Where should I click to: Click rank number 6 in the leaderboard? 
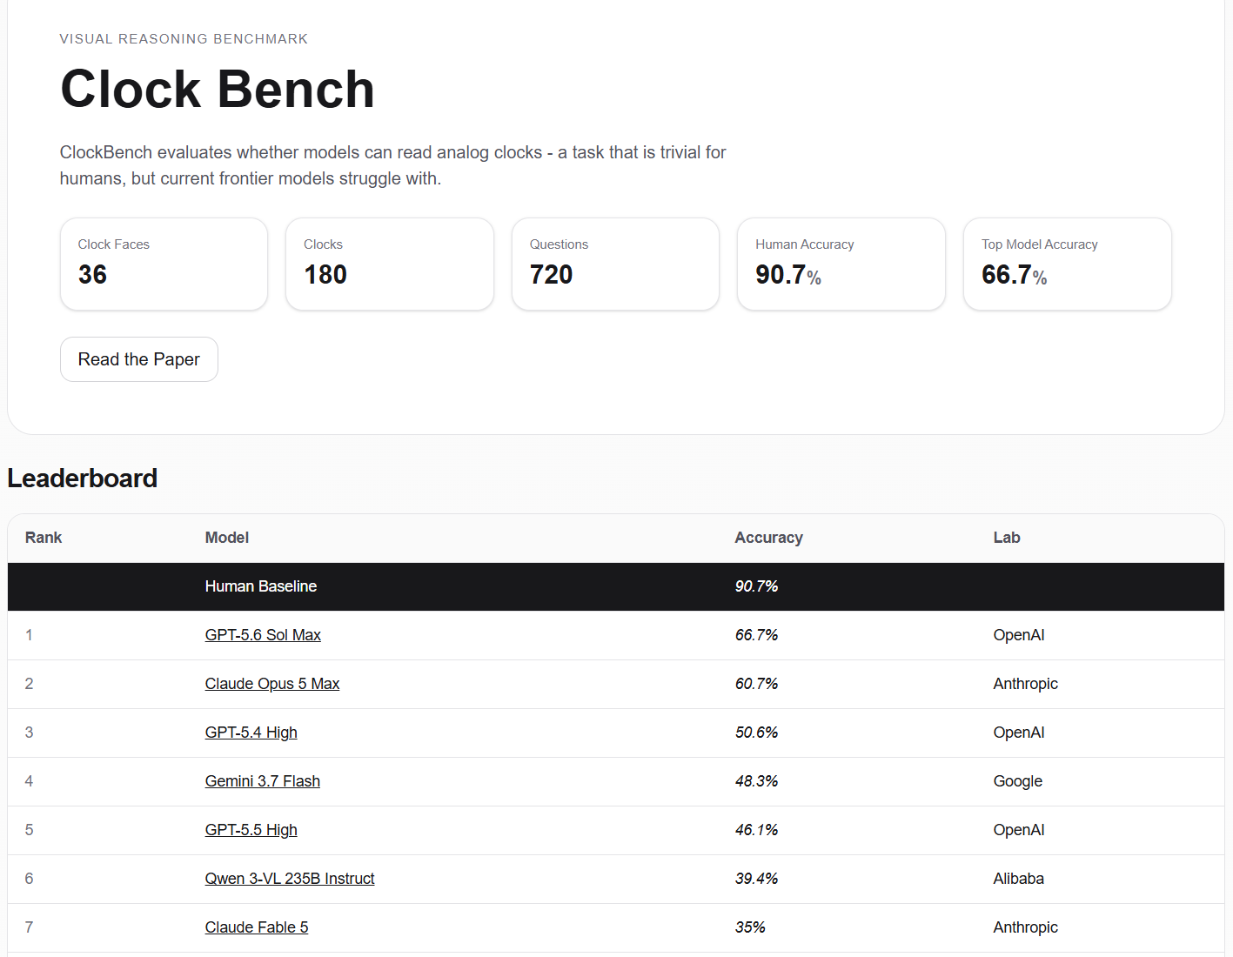coord(29,879)
